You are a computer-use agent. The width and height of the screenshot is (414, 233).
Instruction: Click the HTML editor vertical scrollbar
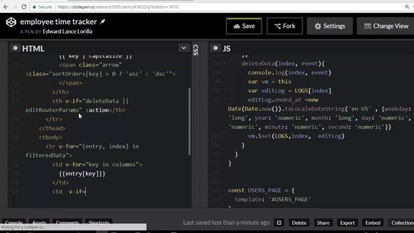click(x=190, y=122)
